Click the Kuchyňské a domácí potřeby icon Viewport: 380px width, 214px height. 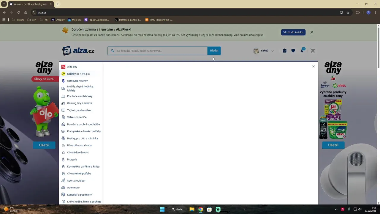63,131
